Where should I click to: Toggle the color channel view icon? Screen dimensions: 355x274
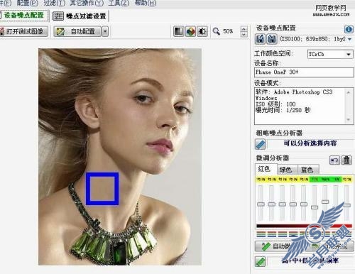190,31
